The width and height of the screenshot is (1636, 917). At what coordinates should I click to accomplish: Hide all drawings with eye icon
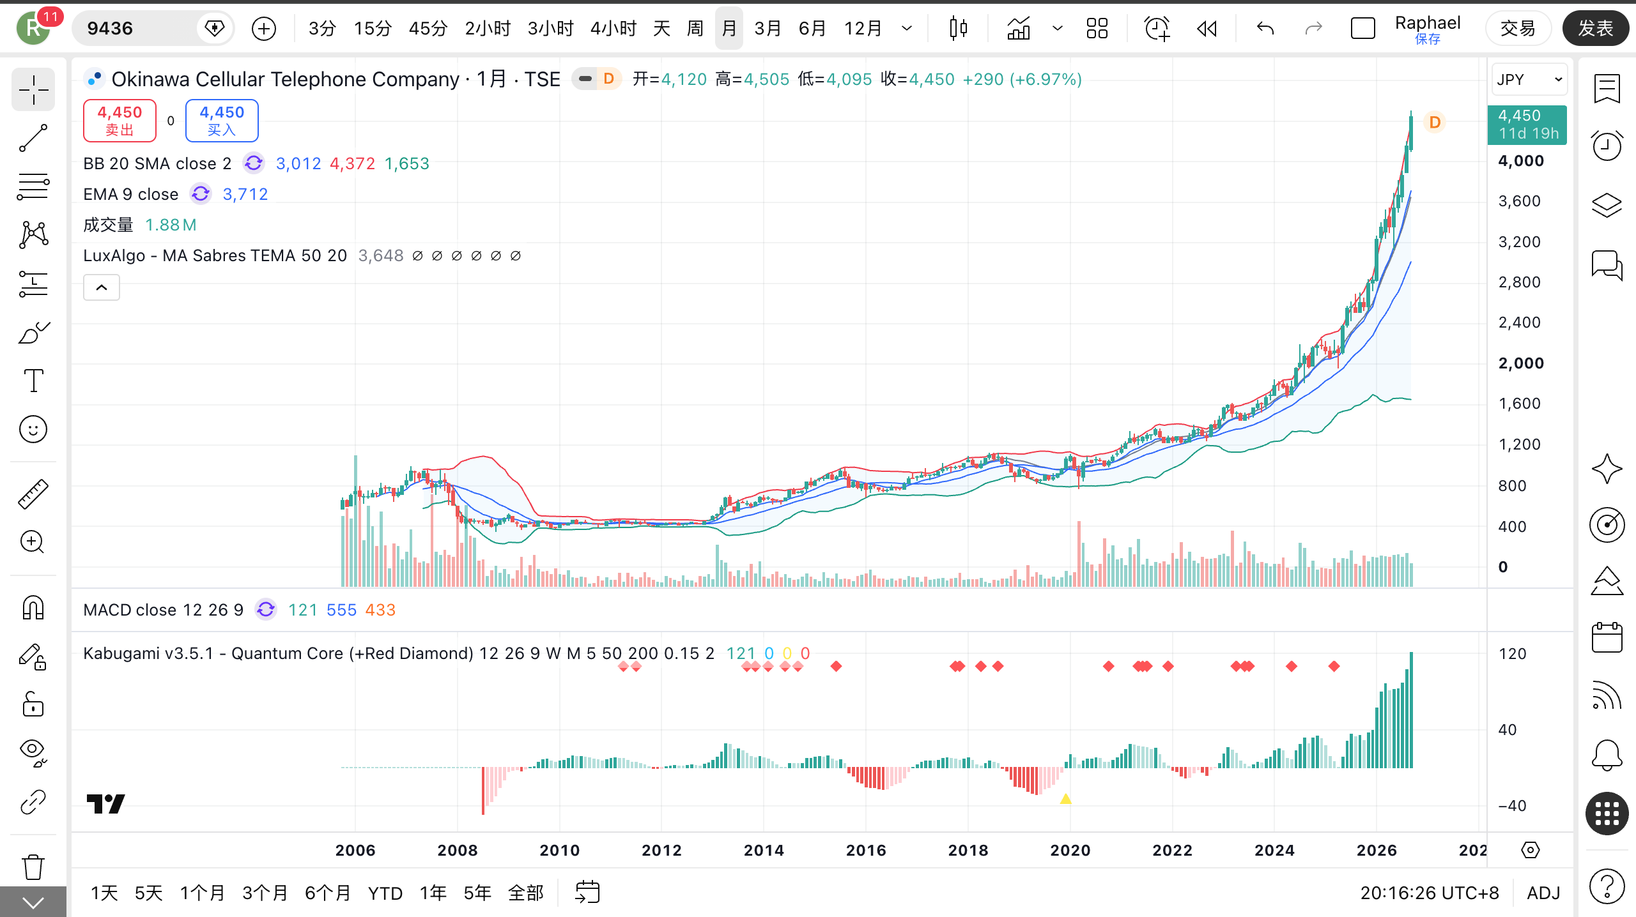[x=33, y=753]
